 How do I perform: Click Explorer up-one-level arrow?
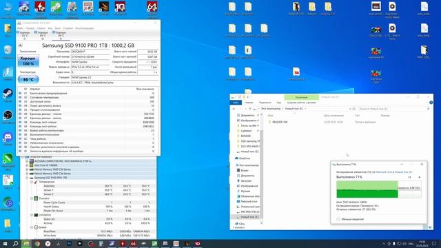[250, 109]
